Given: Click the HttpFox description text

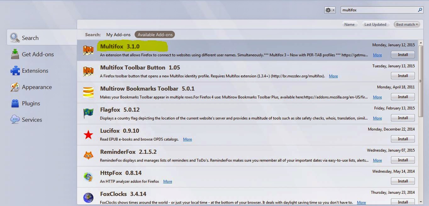Looking at the screenshot, I should tap(130, 181).
